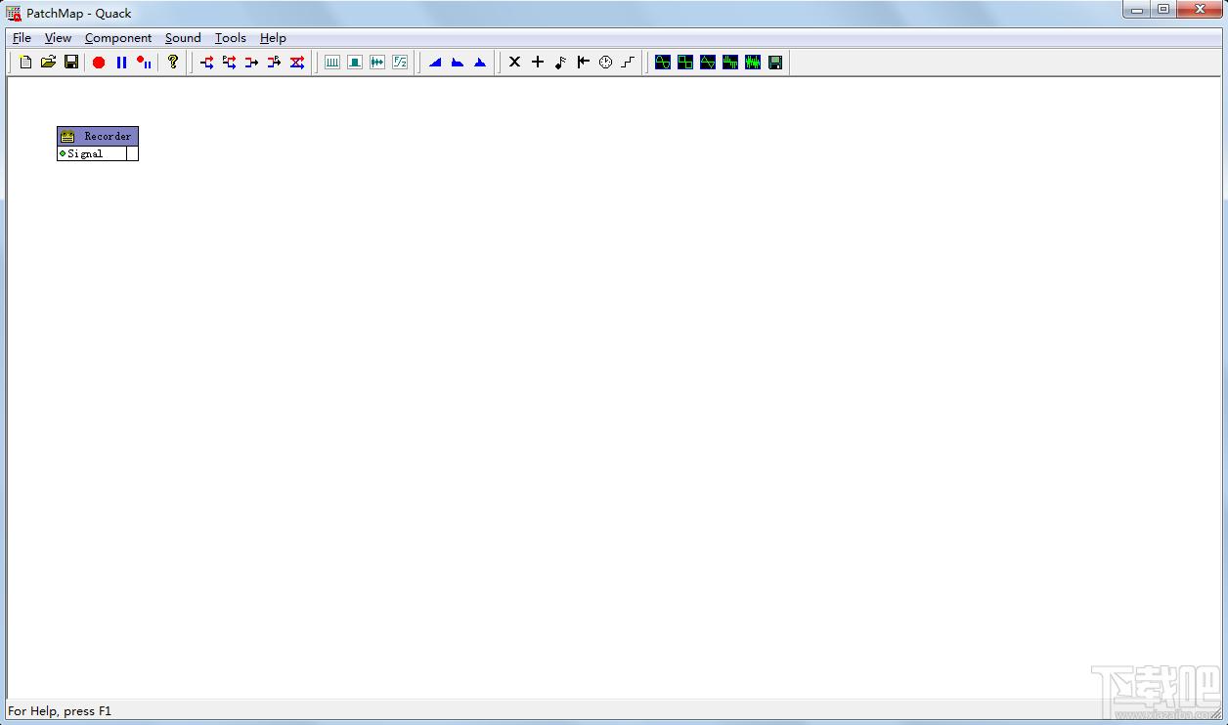Insert the clock timer component
Viewport: 1228px width, 725px height.
(x=605, y=63)
